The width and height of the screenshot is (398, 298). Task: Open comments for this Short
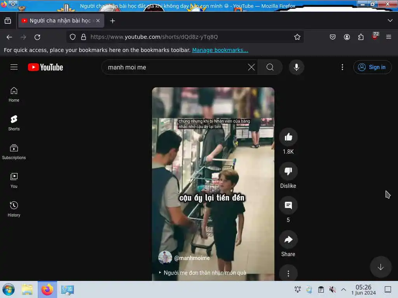(288, 206)
